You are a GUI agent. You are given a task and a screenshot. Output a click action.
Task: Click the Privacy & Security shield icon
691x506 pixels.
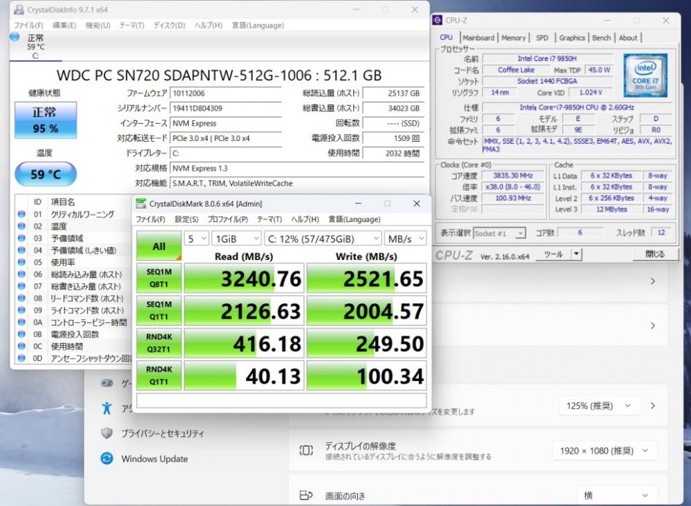click(x=106, y=433)
